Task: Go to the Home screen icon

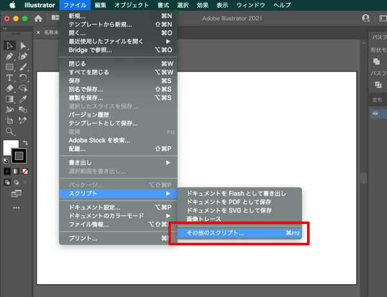Action: click(x=38, y=18)
